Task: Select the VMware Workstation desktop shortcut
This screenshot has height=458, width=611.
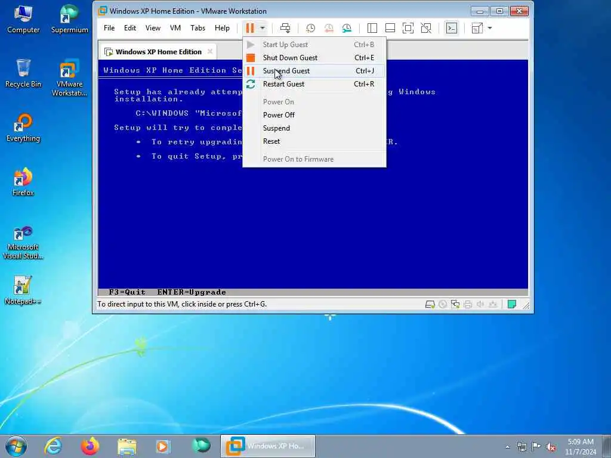Action: click(69, 78)
